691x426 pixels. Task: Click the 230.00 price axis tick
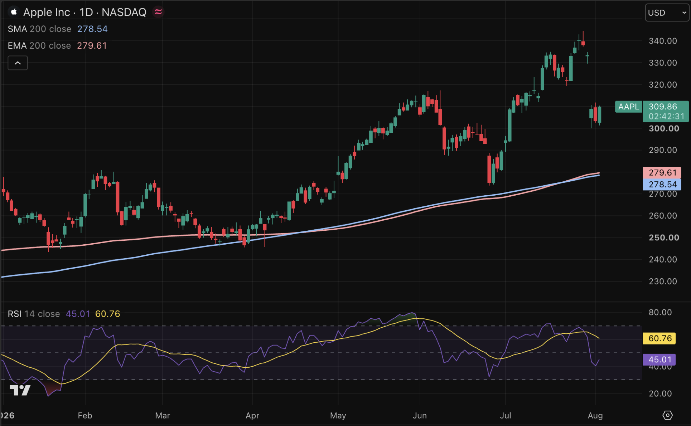(x=663, y=281)
